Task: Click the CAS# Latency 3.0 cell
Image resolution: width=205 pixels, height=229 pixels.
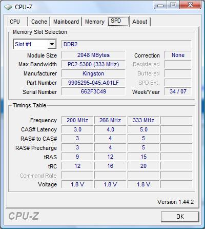Action: point(77,129)
